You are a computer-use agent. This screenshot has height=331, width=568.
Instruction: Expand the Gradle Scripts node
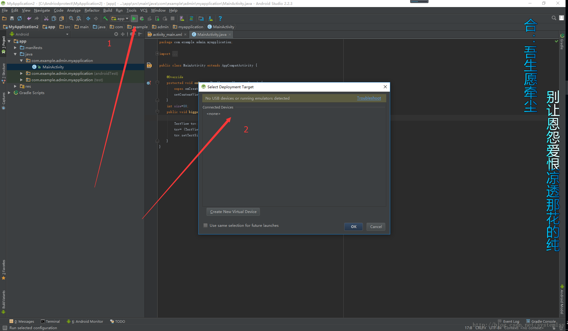(9, 93)
